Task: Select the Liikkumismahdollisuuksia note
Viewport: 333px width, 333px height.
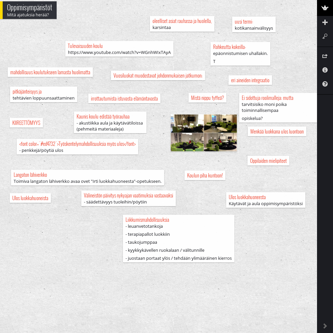Action: [x=178, y=239]
